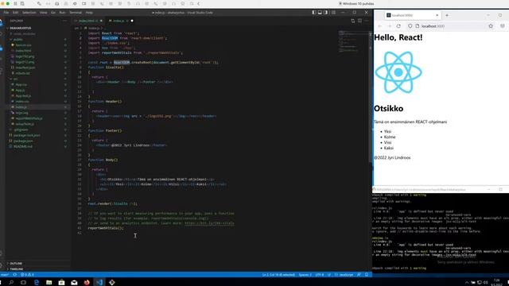Open index.css in Explorer
The image size is (509, 286).
pos(22,102)
